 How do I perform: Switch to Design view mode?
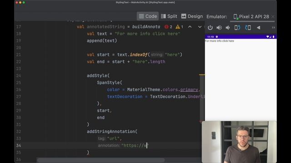click(x=192, y=16)
